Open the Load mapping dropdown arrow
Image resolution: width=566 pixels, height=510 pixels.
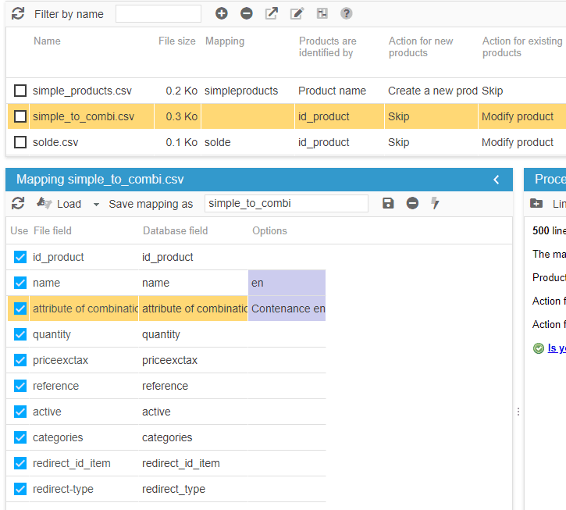point(96,204)
